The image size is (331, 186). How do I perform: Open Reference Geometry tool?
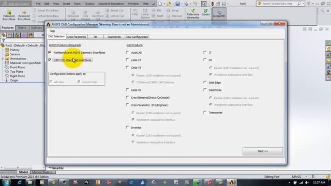coord(193,14)
